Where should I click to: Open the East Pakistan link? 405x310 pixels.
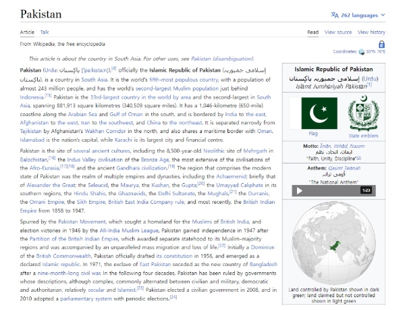coord(155,265)
